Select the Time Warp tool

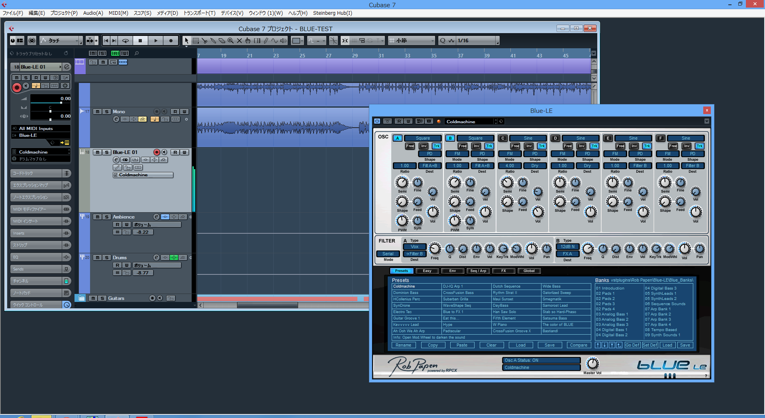tap(257, 41)
